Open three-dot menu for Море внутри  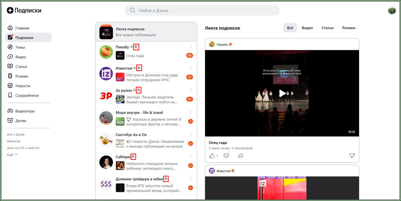190,112
